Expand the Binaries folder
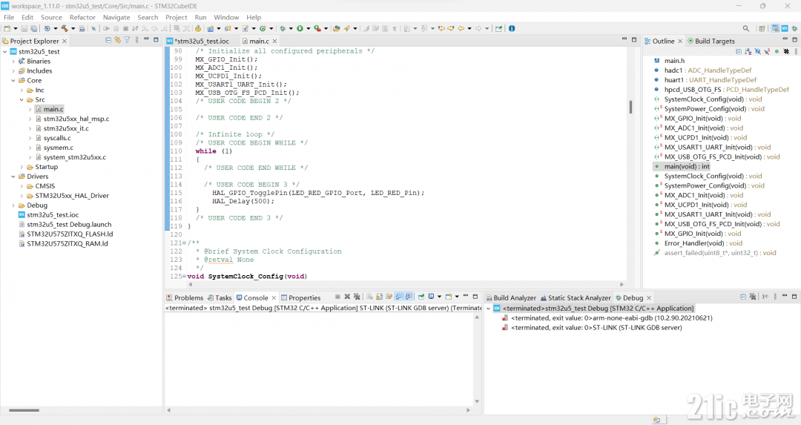 [x=14, y=62]
